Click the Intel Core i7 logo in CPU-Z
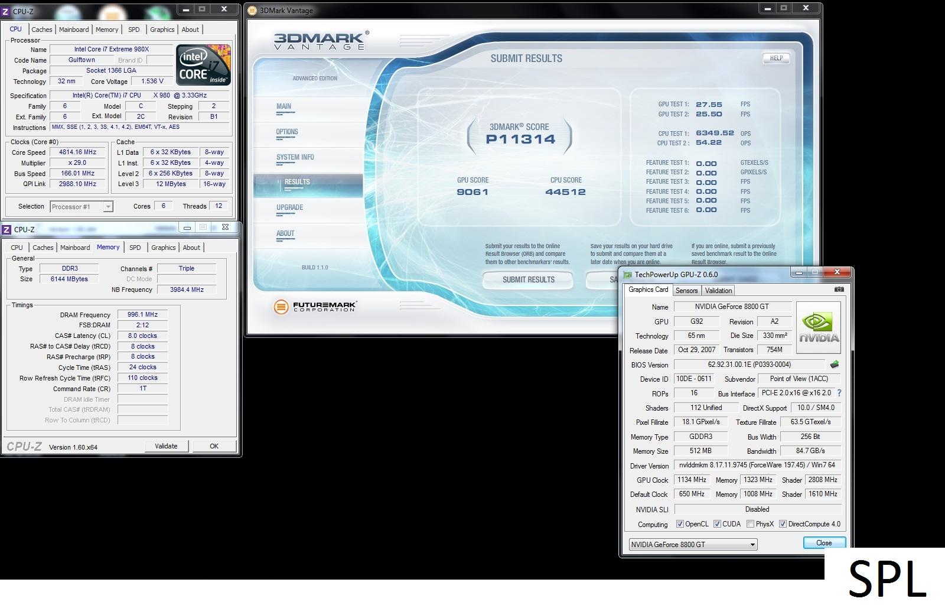The height and width of the screenshot is (605, 945). pyautogui.click(x=204, y=65)
